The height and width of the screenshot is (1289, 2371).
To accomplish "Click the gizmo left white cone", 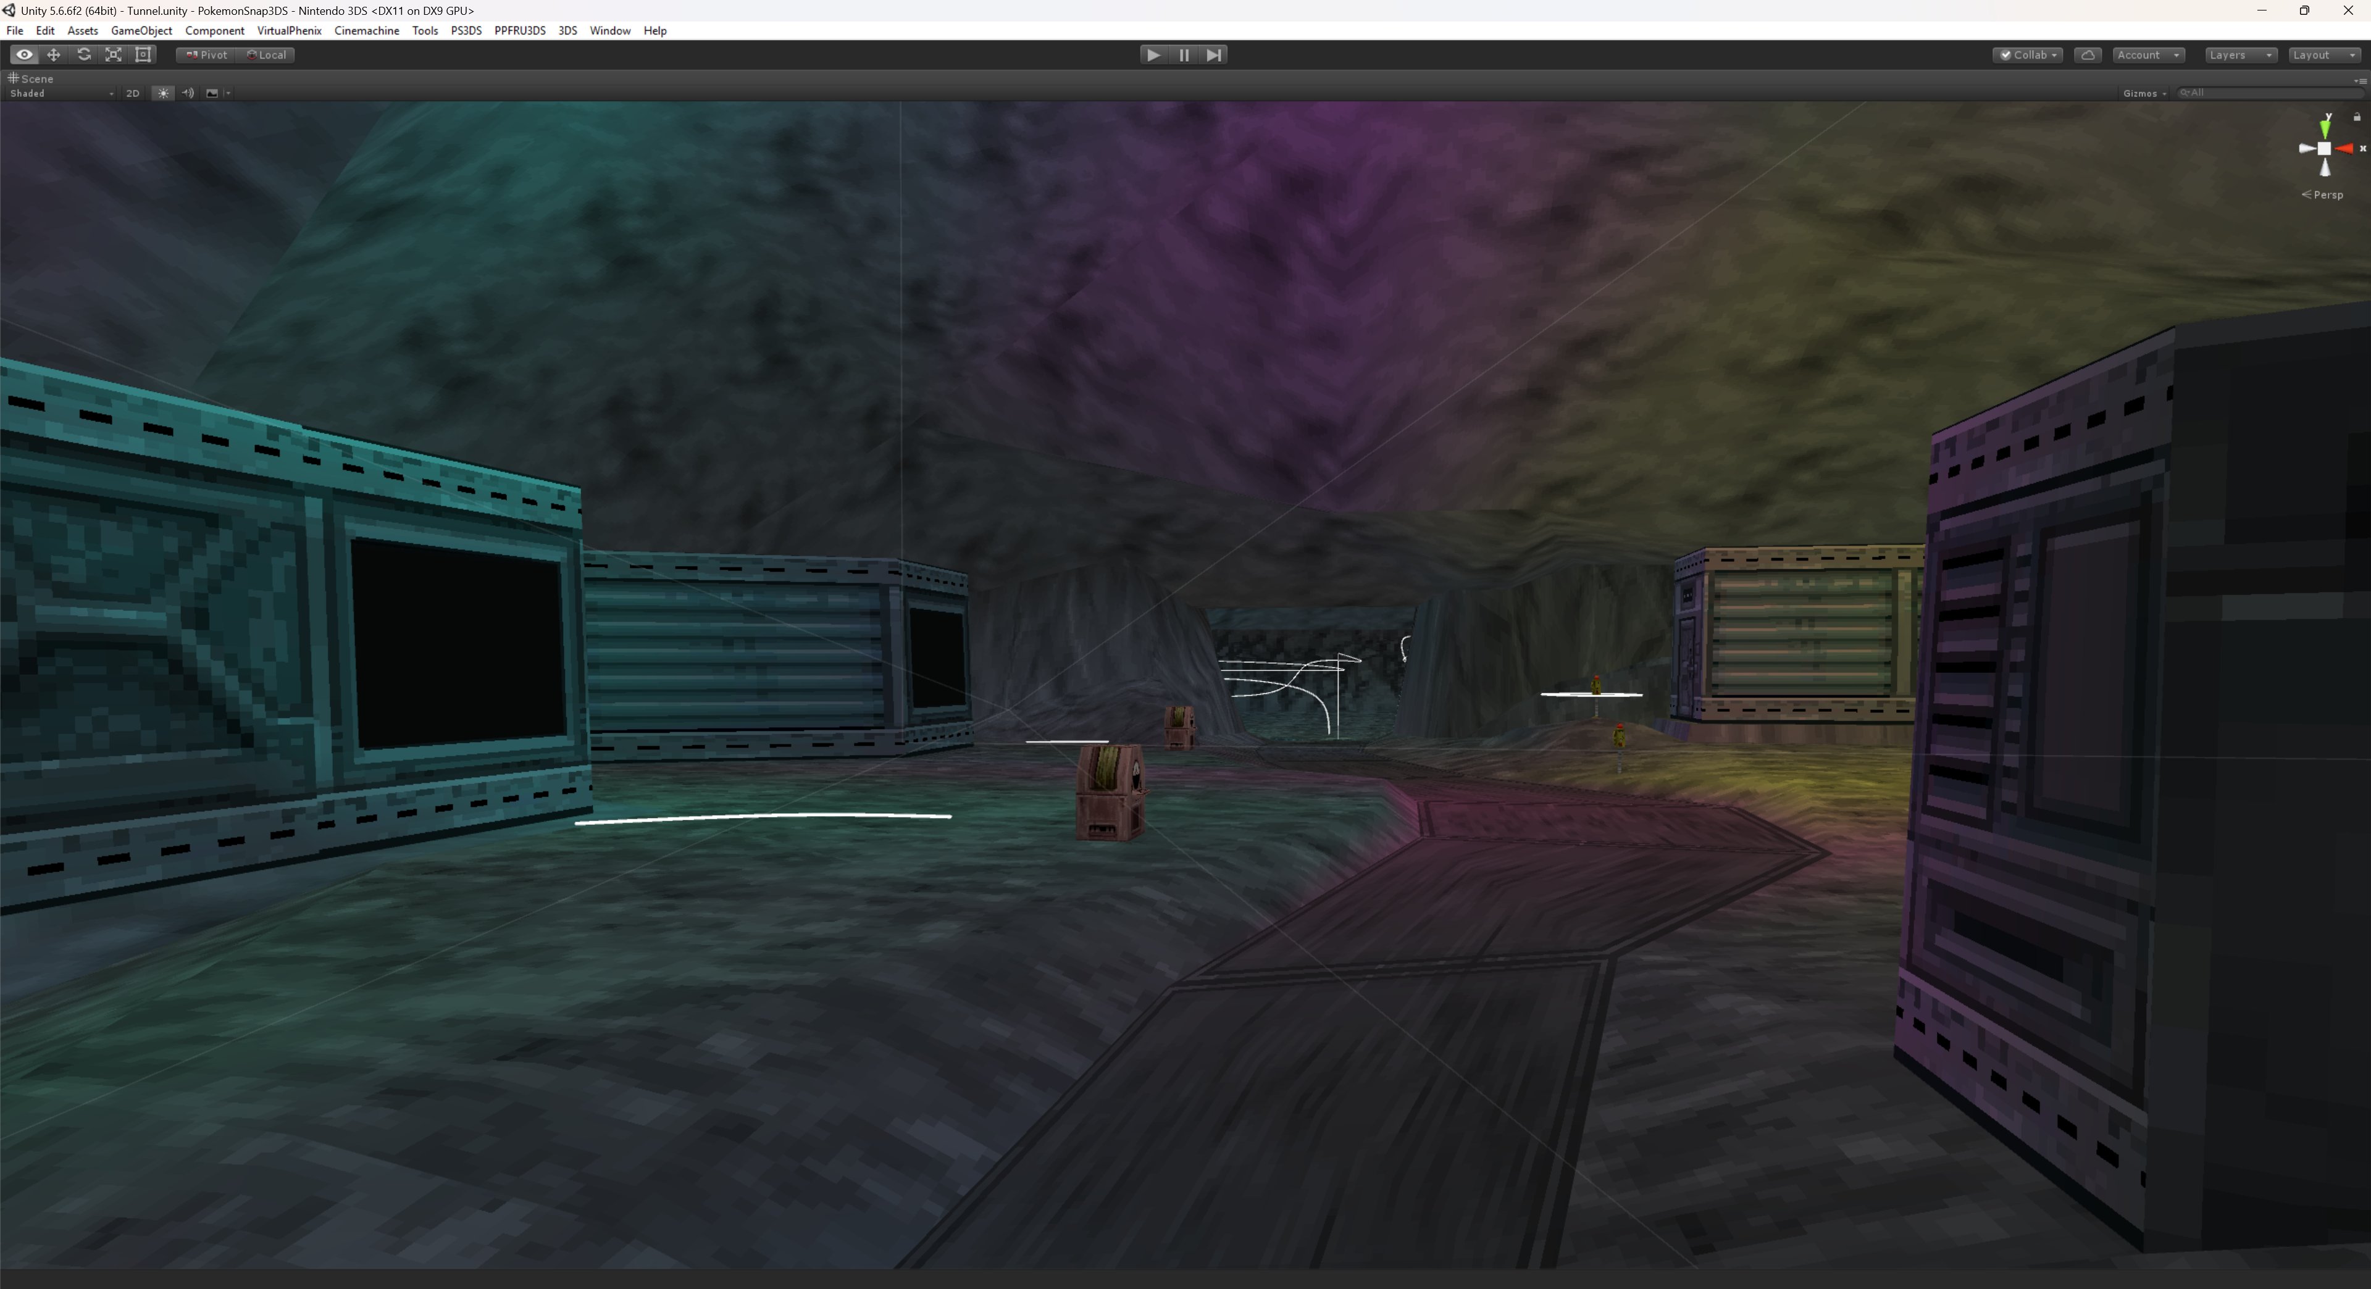I will [x=2307, y=148].
